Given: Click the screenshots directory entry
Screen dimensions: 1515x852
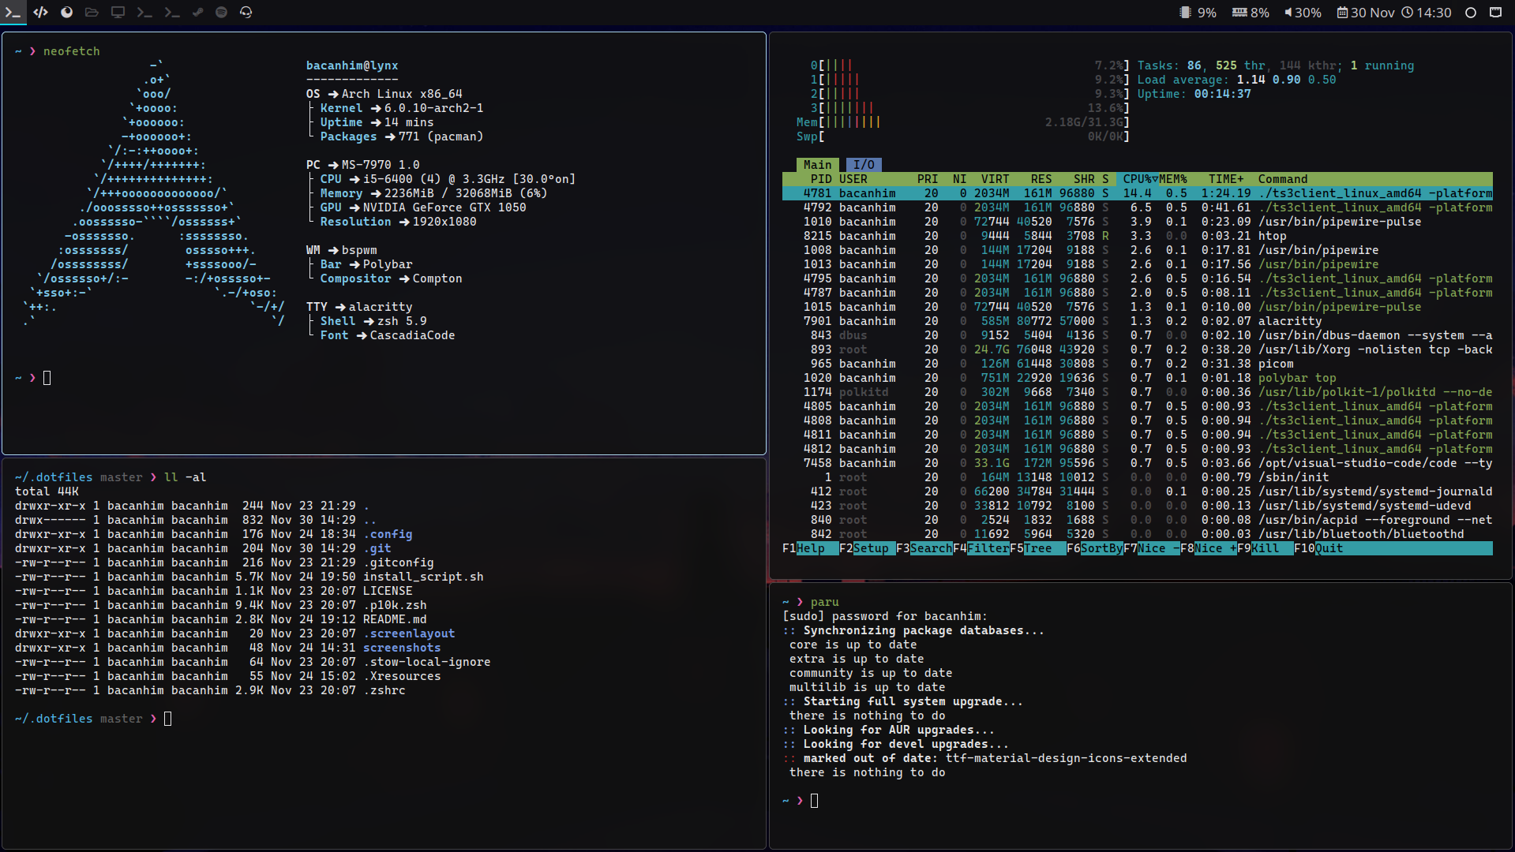Looking at the screenshot, I should [x=402, y=648].
